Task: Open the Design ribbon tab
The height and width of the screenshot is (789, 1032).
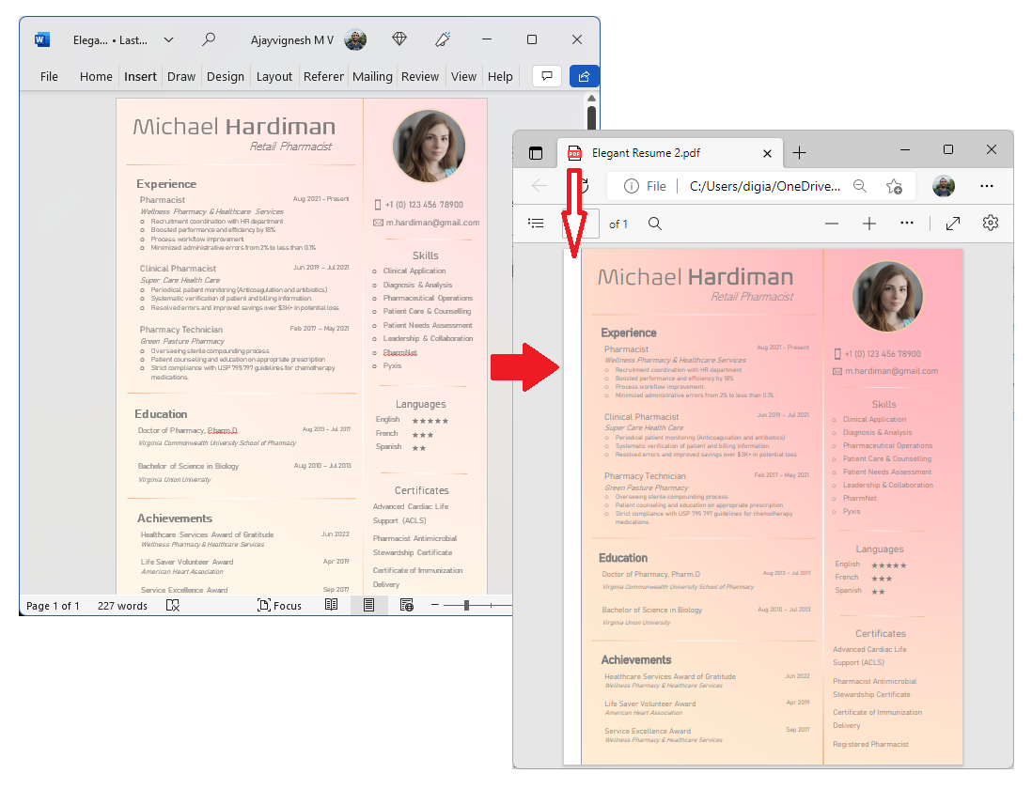Action: coord(226,76)
